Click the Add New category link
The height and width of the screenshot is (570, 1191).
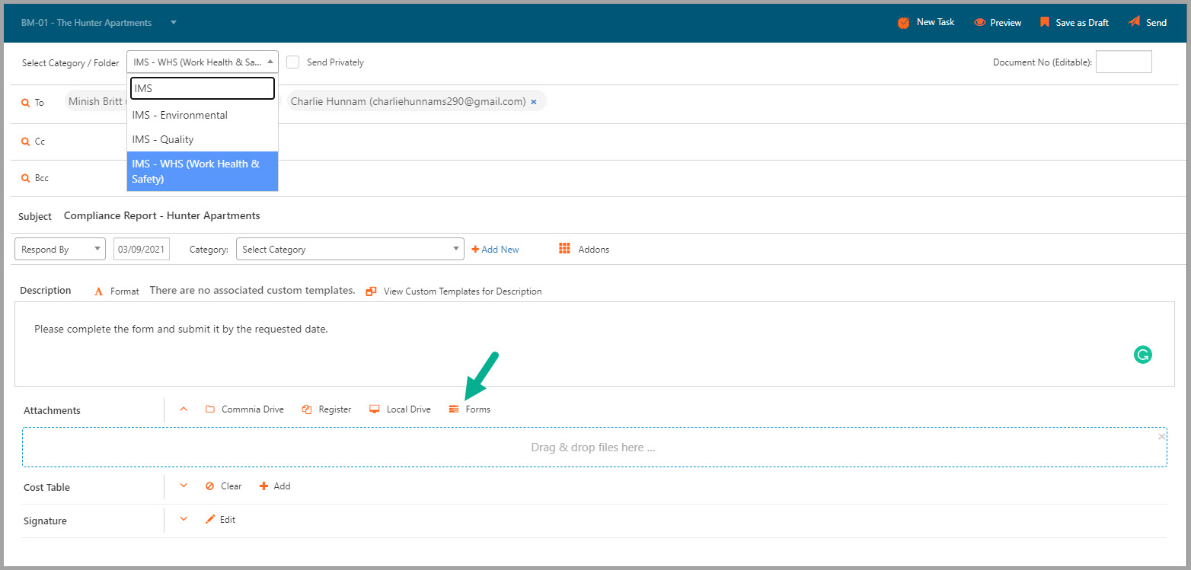[496, 250]
